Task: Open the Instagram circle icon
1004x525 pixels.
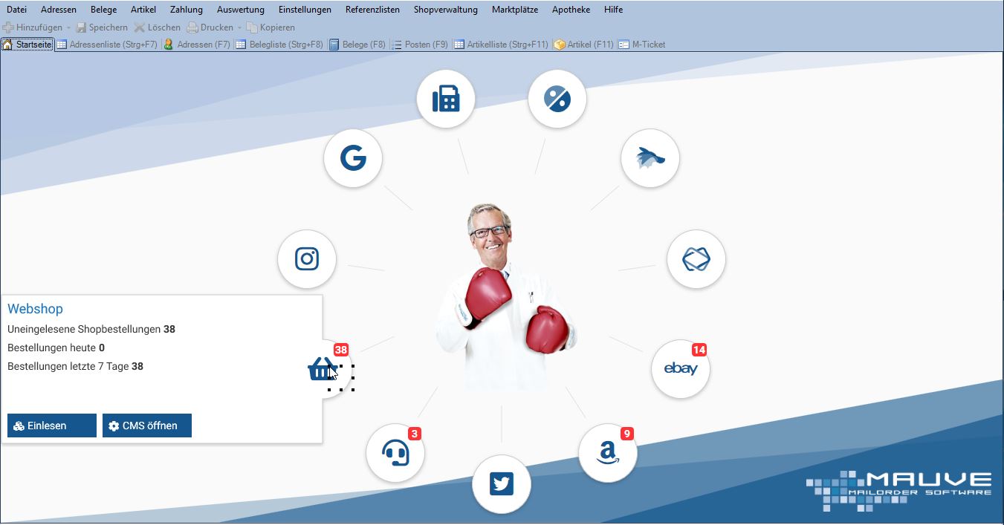Action: click(x=307, y=259)
